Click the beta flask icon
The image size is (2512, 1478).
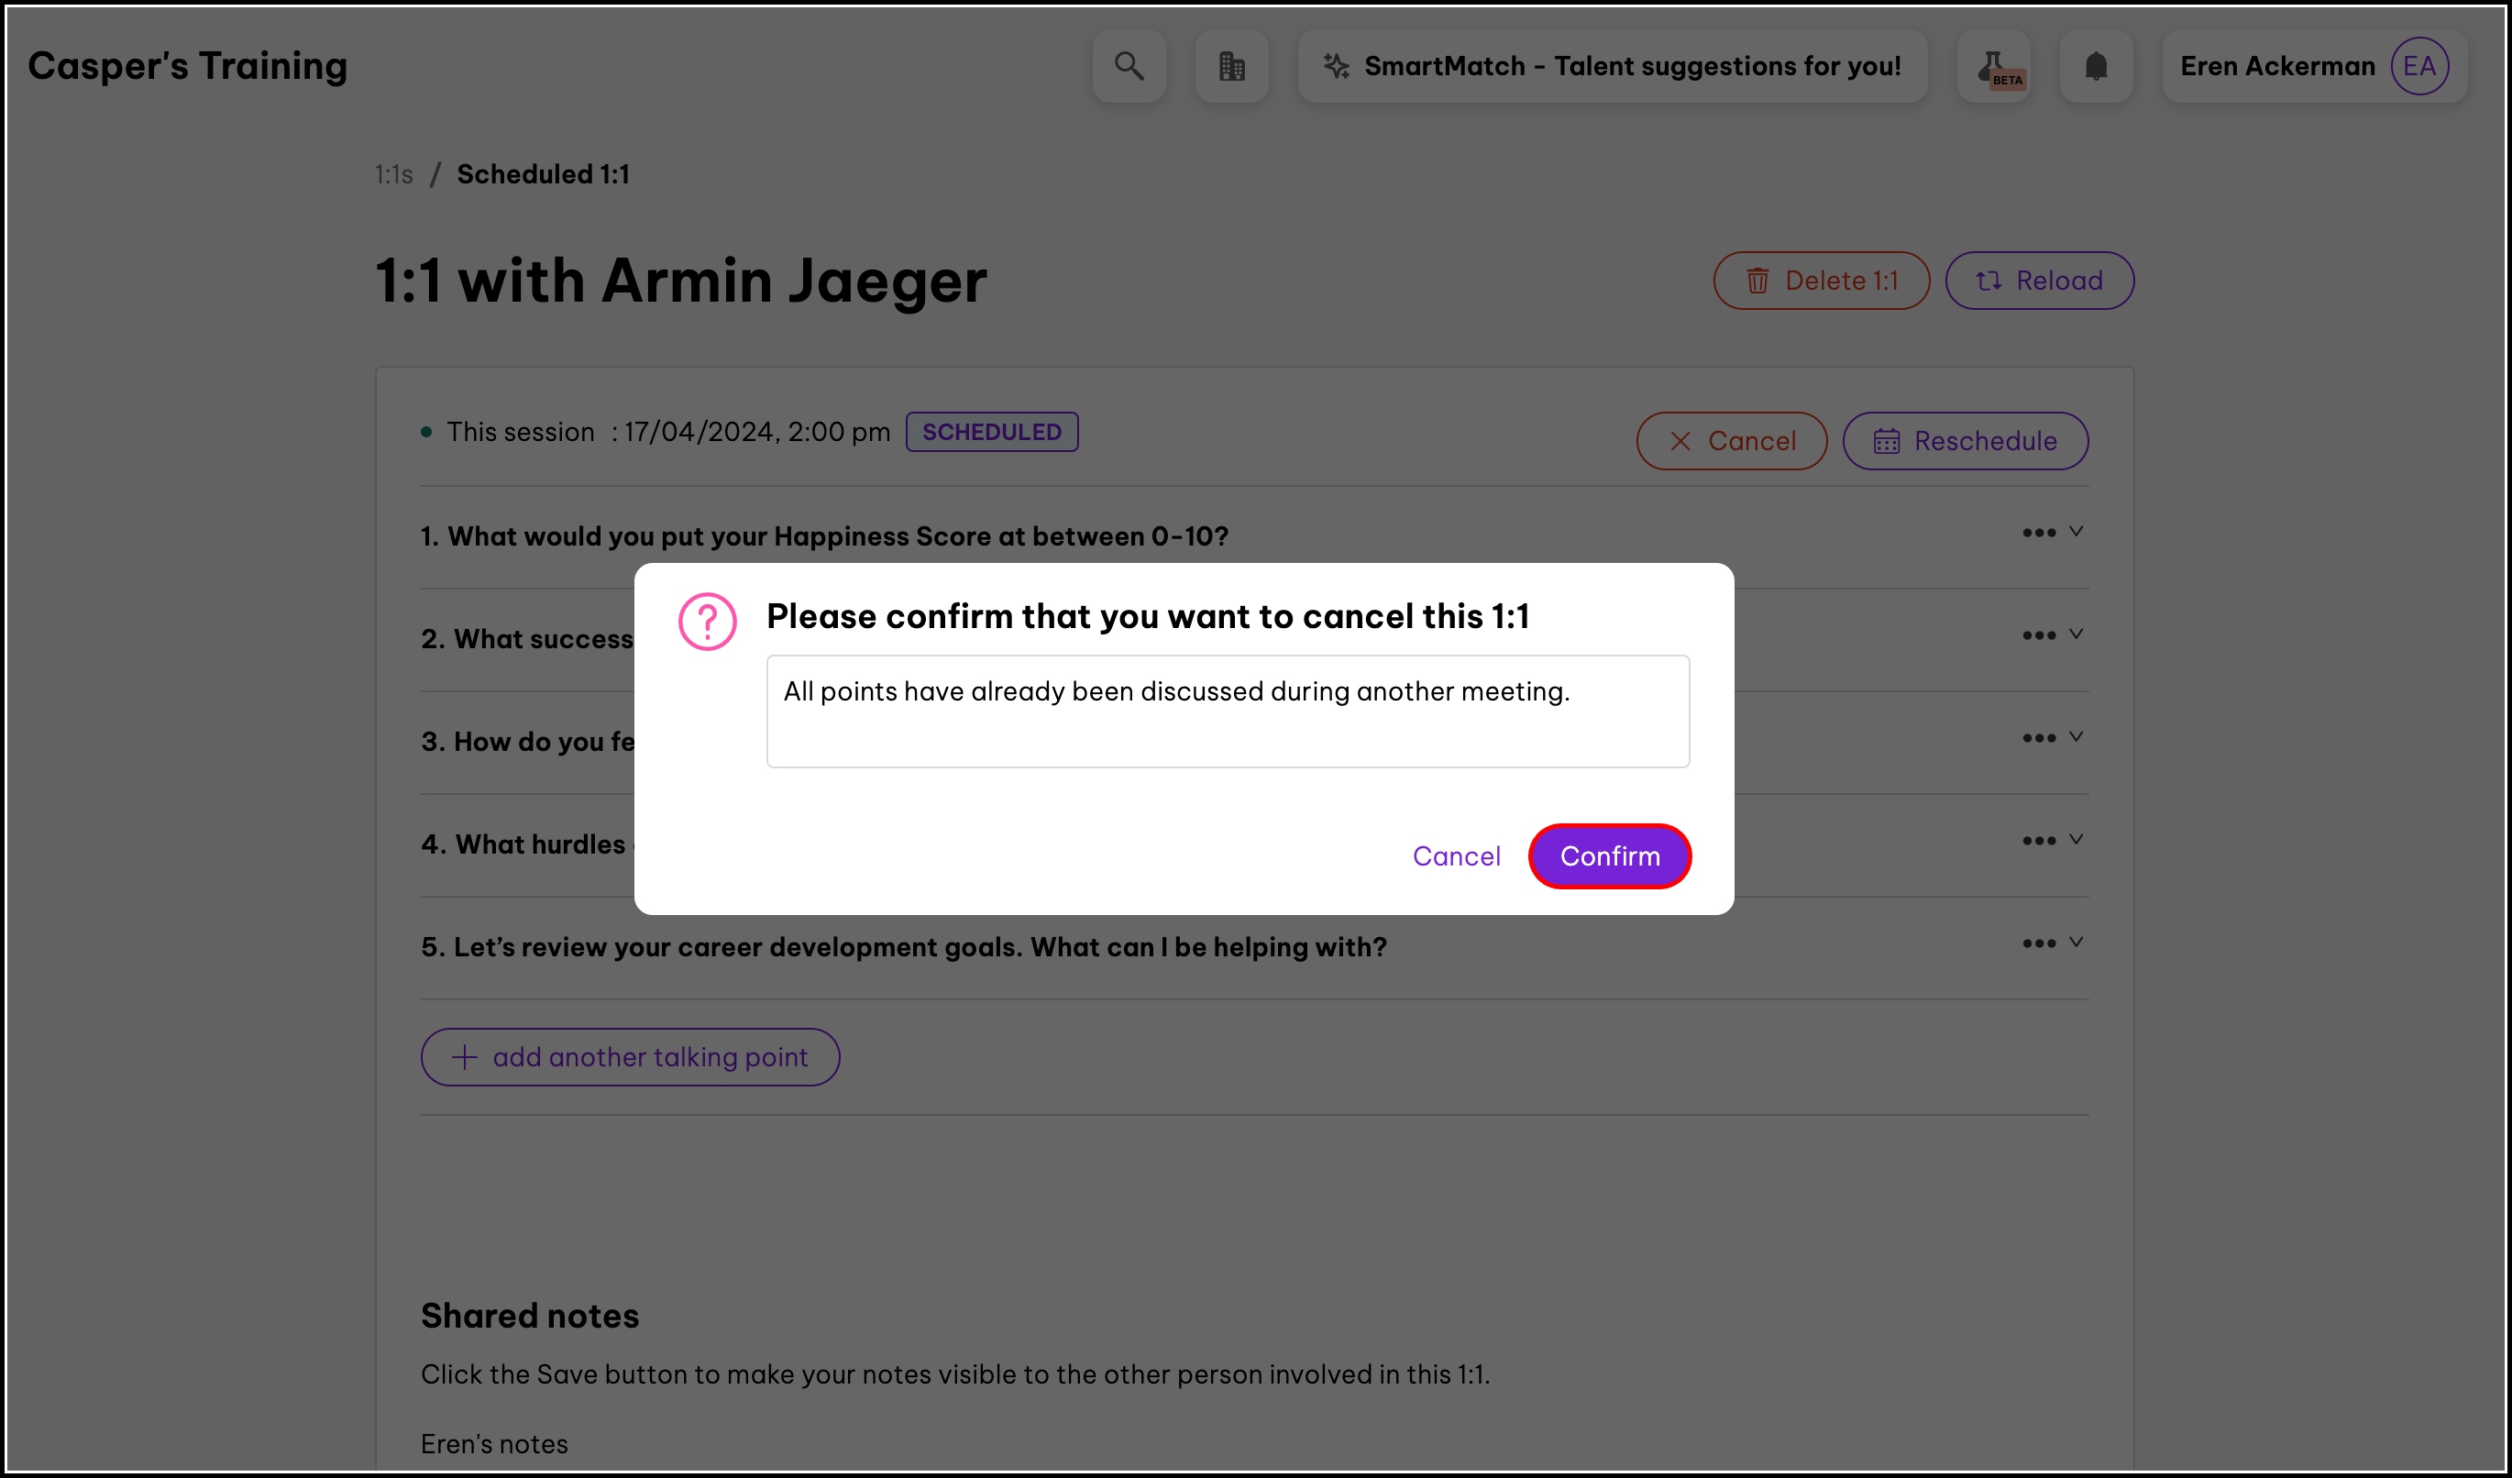pos(1994,66)
